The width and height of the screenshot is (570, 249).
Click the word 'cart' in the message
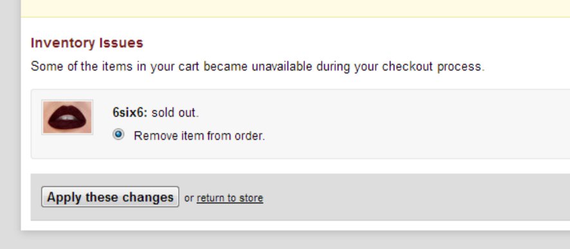tap(188, 67)
